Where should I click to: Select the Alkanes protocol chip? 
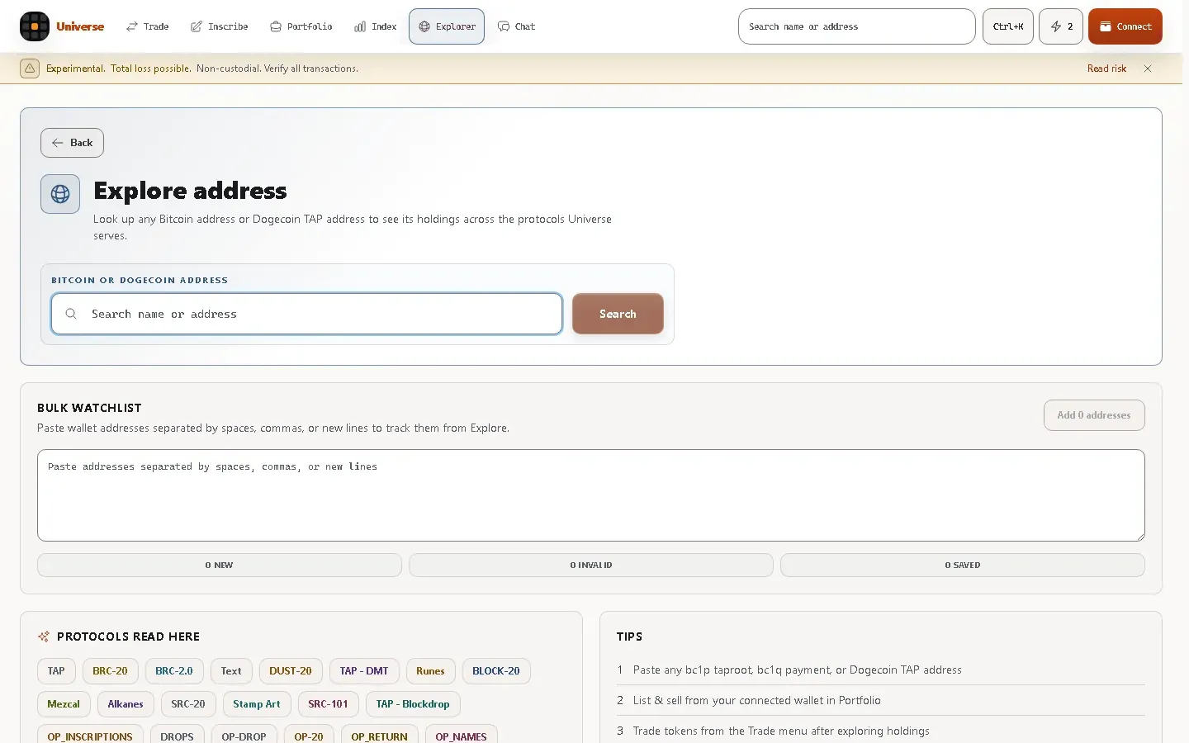coord(126,704)
